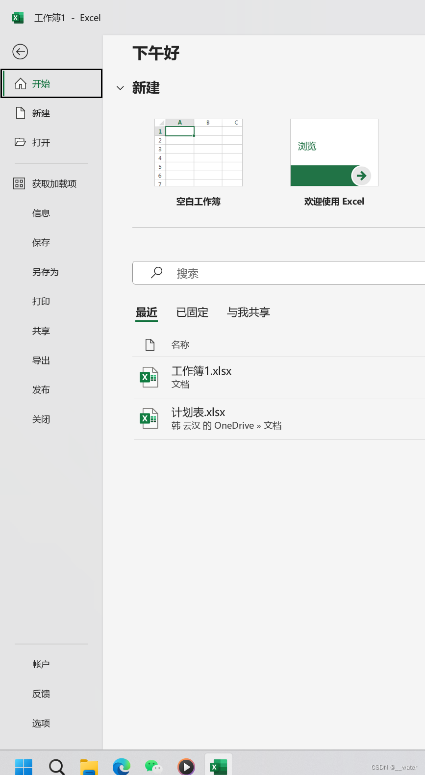Switch to the 已固定 tab
This screenshot has height=775, width=425.
pos(192,312)
